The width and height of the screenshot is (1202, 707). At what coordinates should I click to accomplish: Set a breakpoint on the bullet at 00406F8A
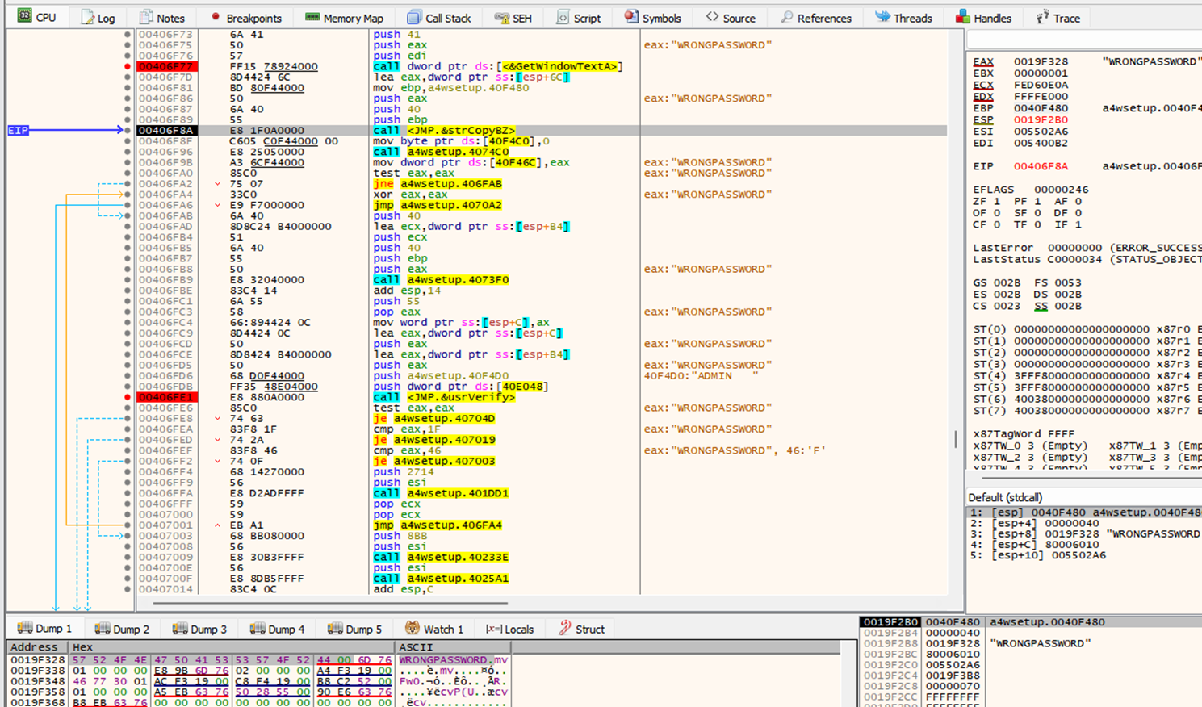[x=128, y=130]
